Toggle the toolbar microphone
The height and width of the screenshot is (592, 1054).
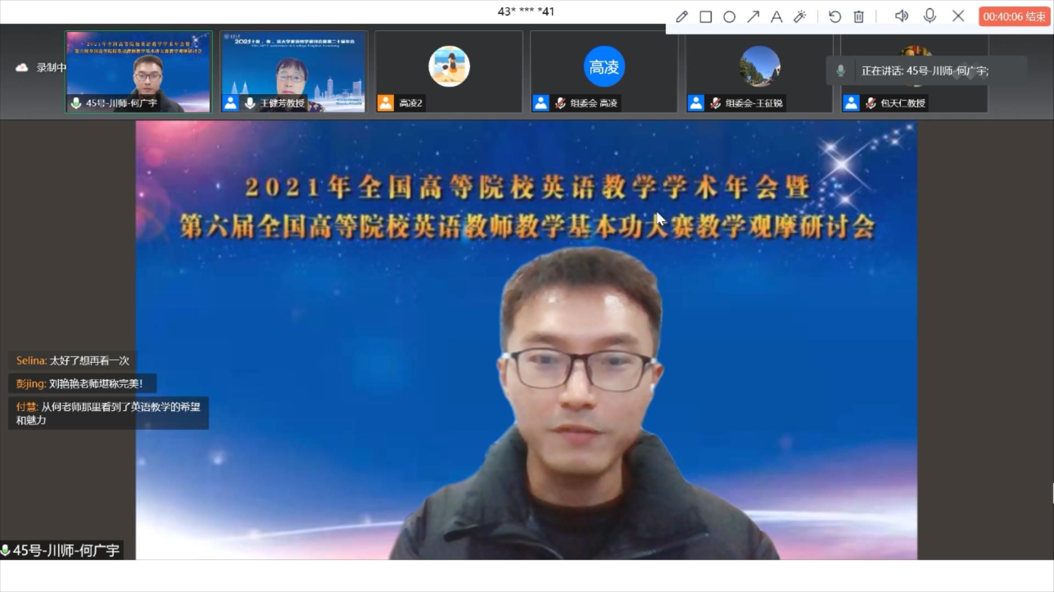(930, 16)
